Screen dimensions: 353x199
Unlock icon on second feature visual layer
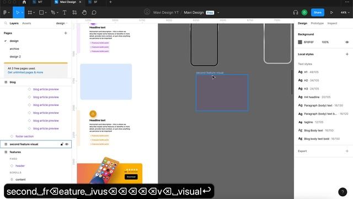point(62,144)
